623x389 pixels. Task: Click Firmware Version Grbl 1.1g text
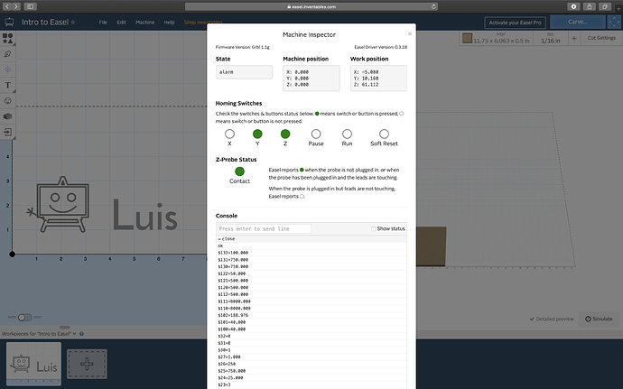click(x=242, y=47)
